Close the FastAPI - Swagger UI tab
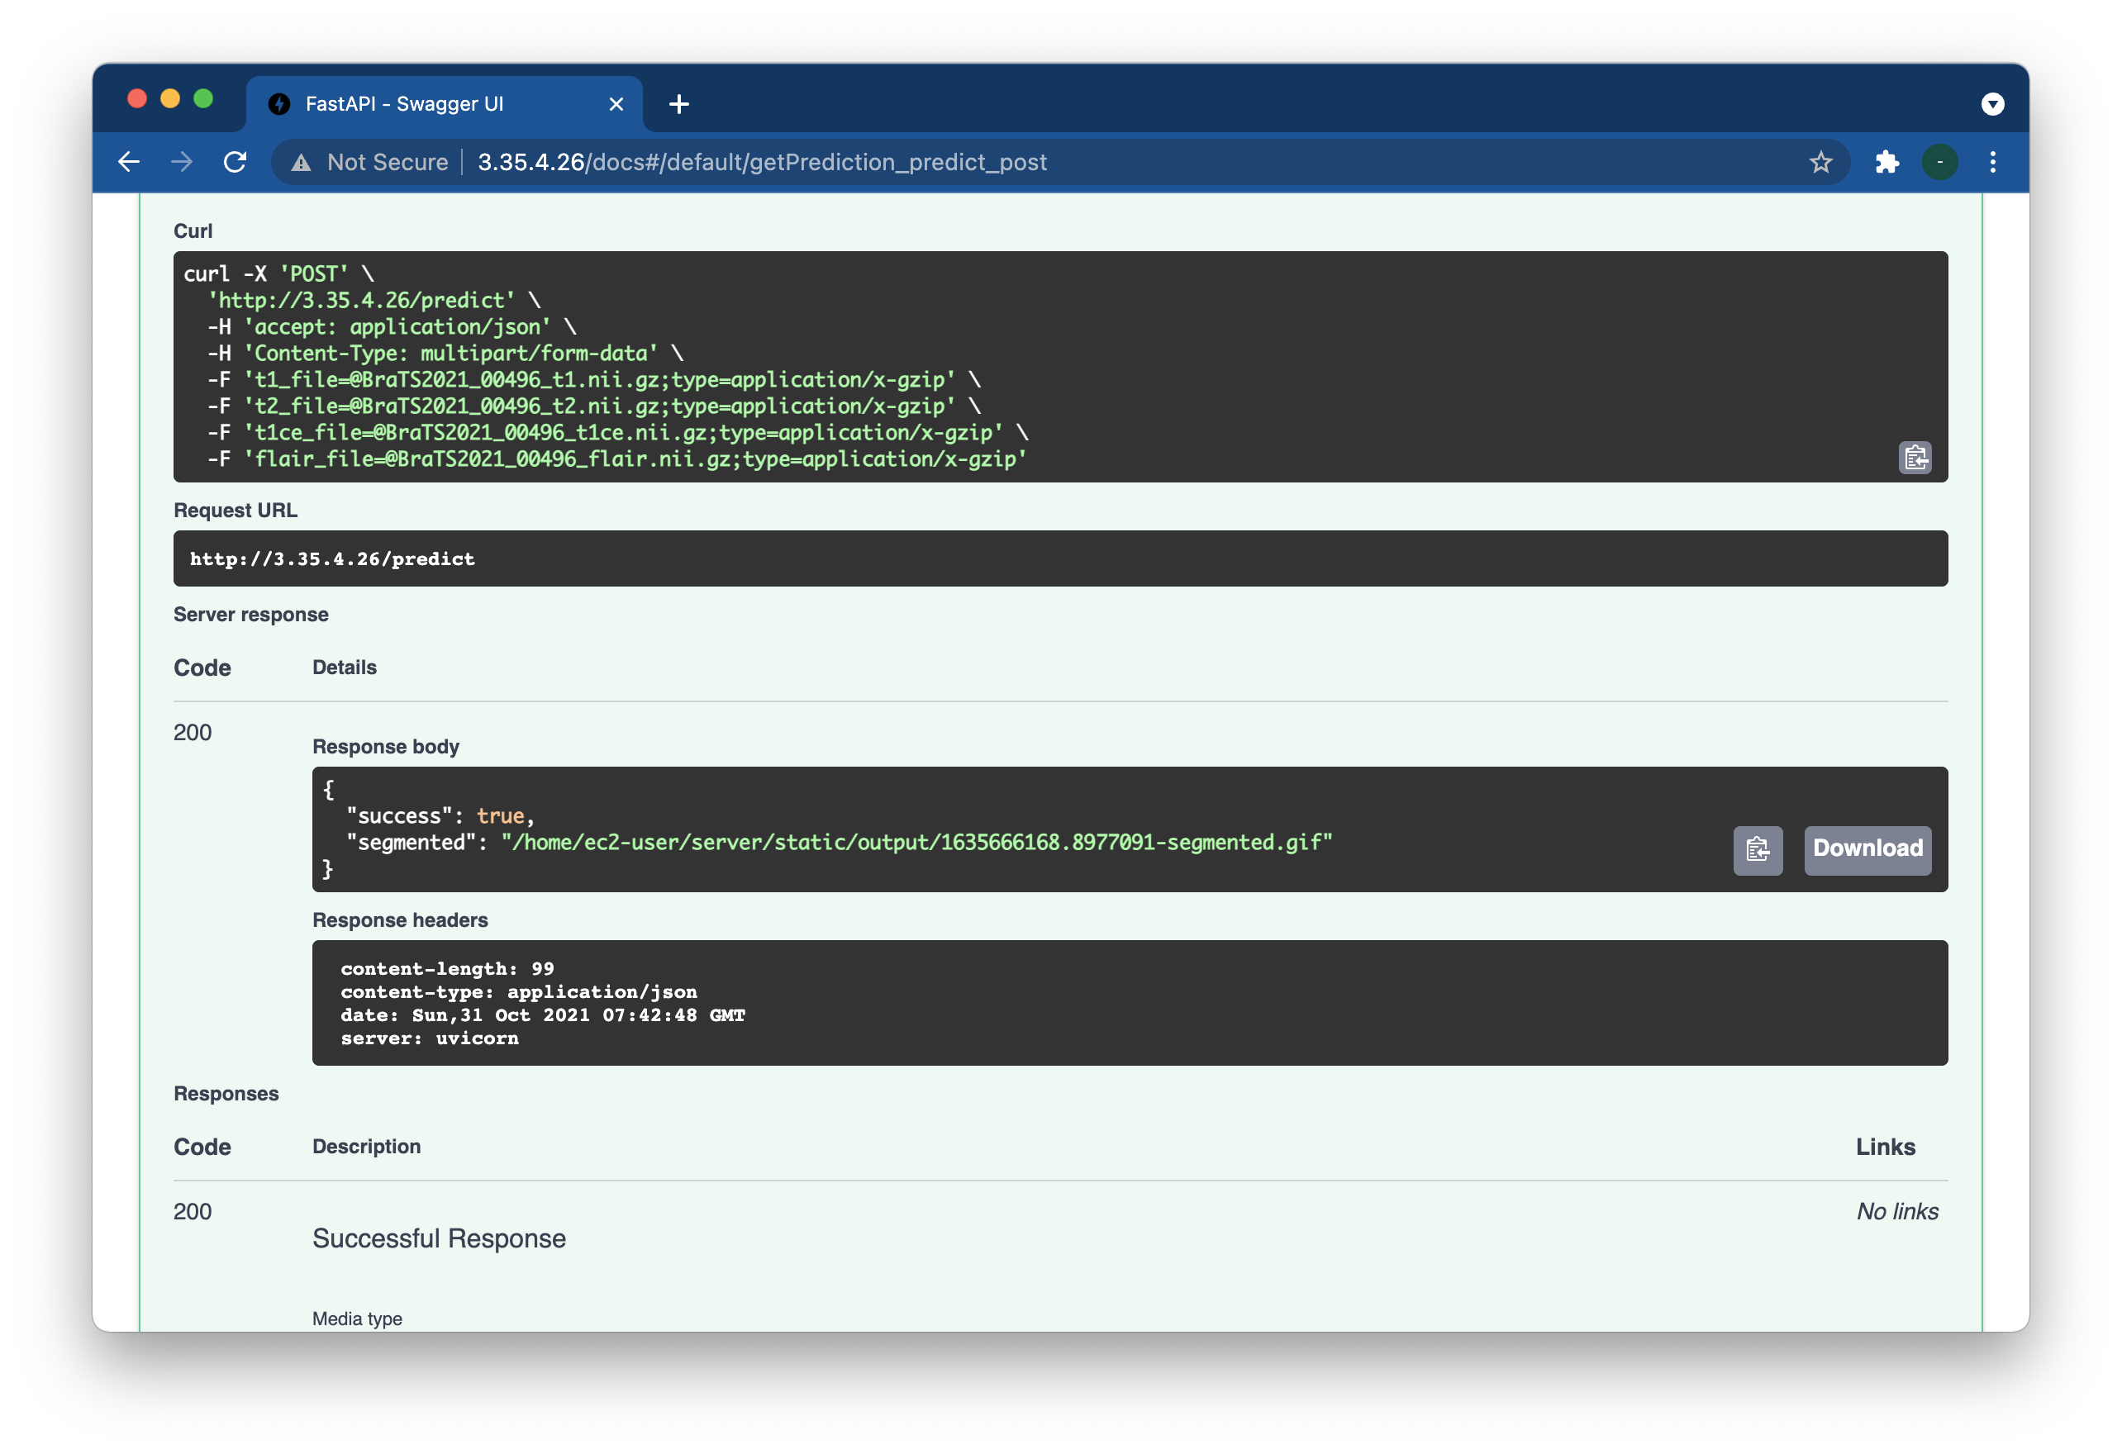The width and height of the screenshot is (2122, 1454). [x=616, y=104]
